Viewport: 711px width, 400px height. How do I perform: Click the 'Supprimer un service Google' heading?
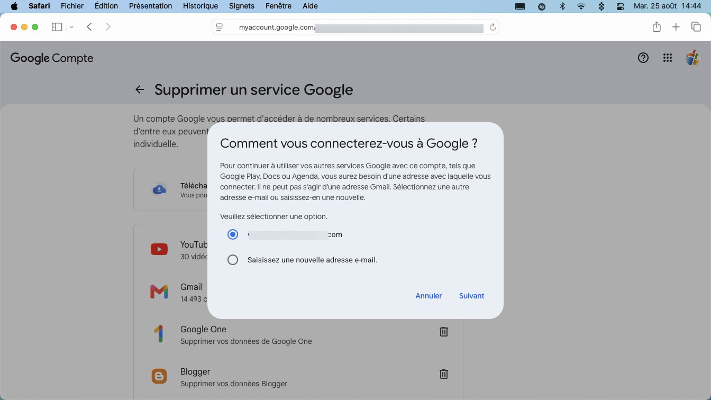click(254, 90)
